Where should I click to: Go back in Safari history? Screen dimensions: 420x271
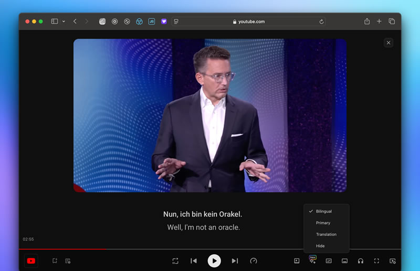point(75,21)
